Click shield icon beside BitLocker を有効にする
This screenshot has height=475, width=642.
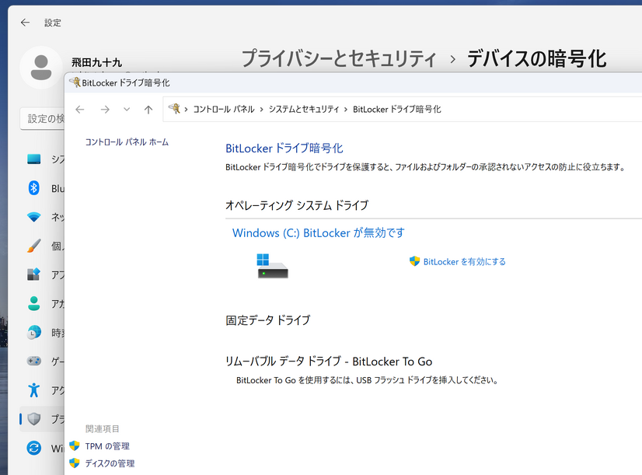click(x=414, y=261)
